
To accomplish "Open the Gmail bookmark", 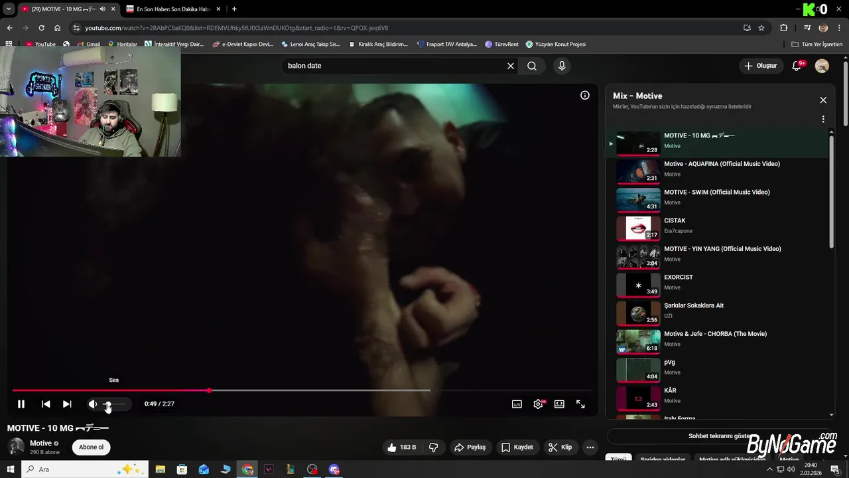I will coord(88,44).
